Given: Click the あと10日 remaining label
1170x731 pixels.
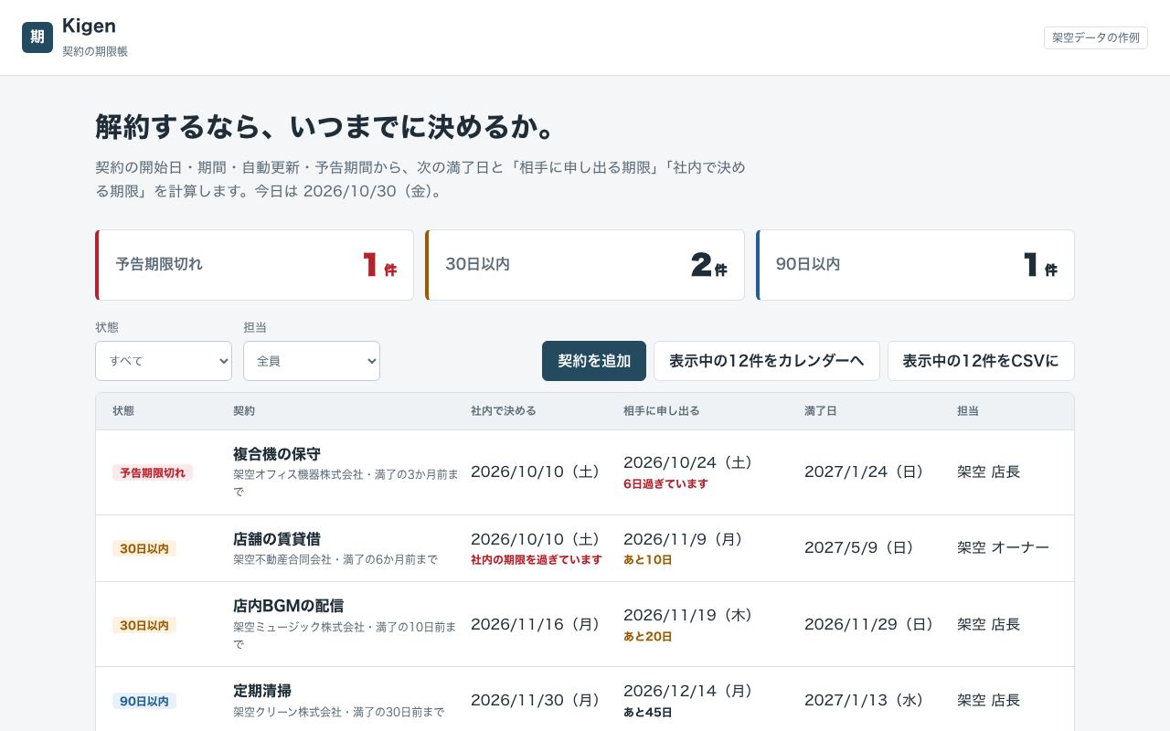Looking at the screenshot, I should pos(648,559).
